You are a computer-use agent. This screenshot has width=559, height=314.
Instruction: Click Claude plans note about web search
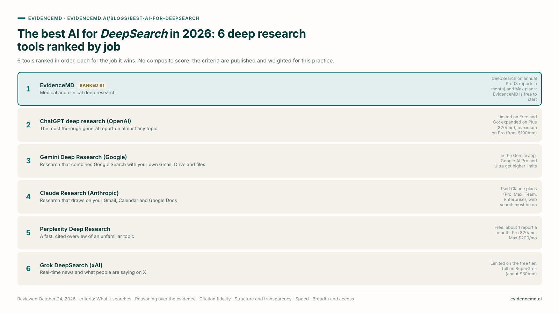point(518,197)
